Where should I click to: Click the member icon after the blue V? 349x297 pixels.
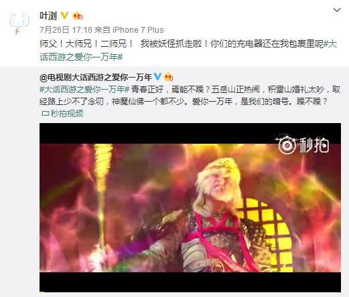pos(169,77)
